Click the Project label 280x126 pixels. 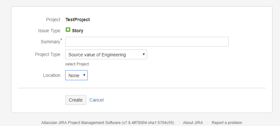tap(53, 20)
